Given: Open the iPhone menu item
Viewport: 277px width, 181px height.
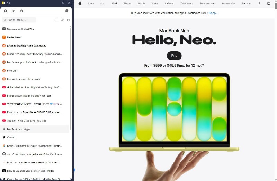Looking at the screenshot, I should (x=127, y=3).
